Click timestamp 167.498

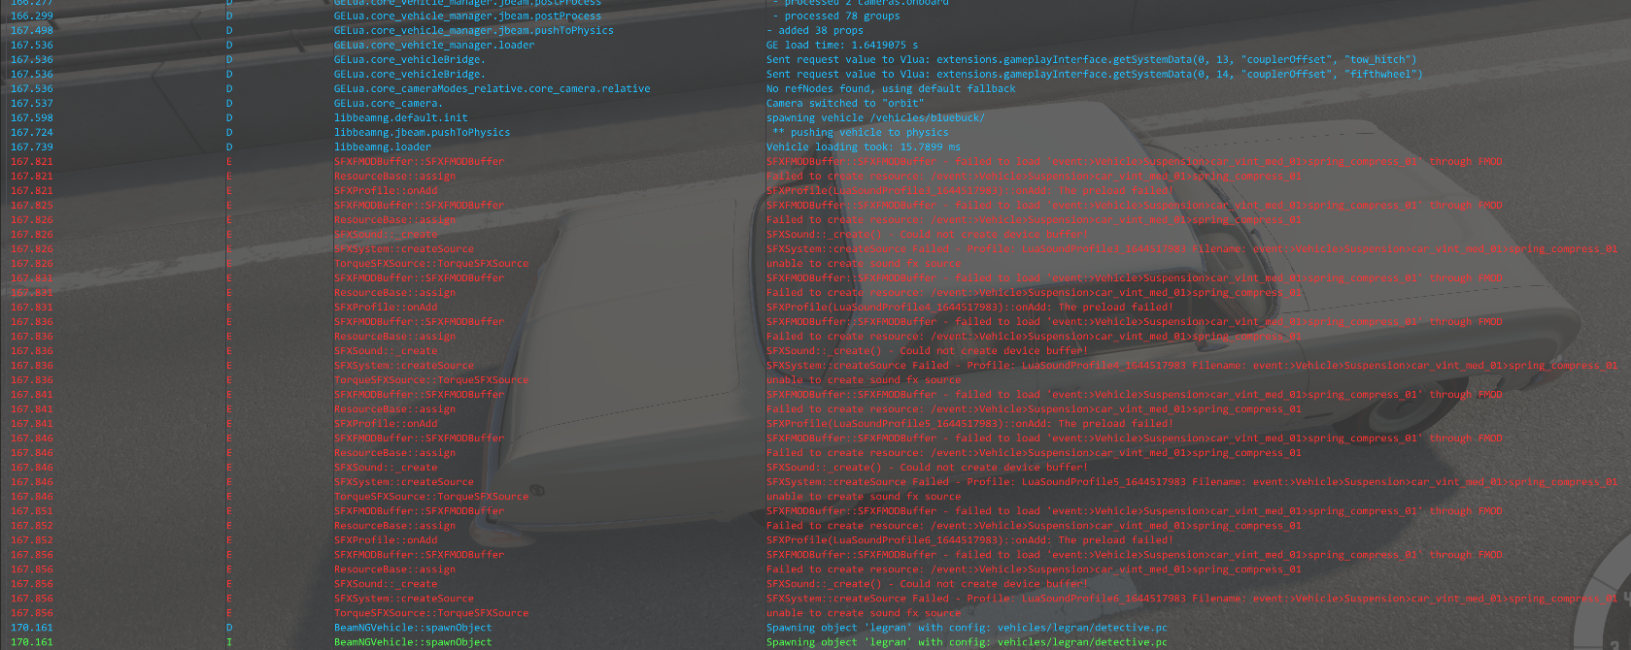coord(32,30)
